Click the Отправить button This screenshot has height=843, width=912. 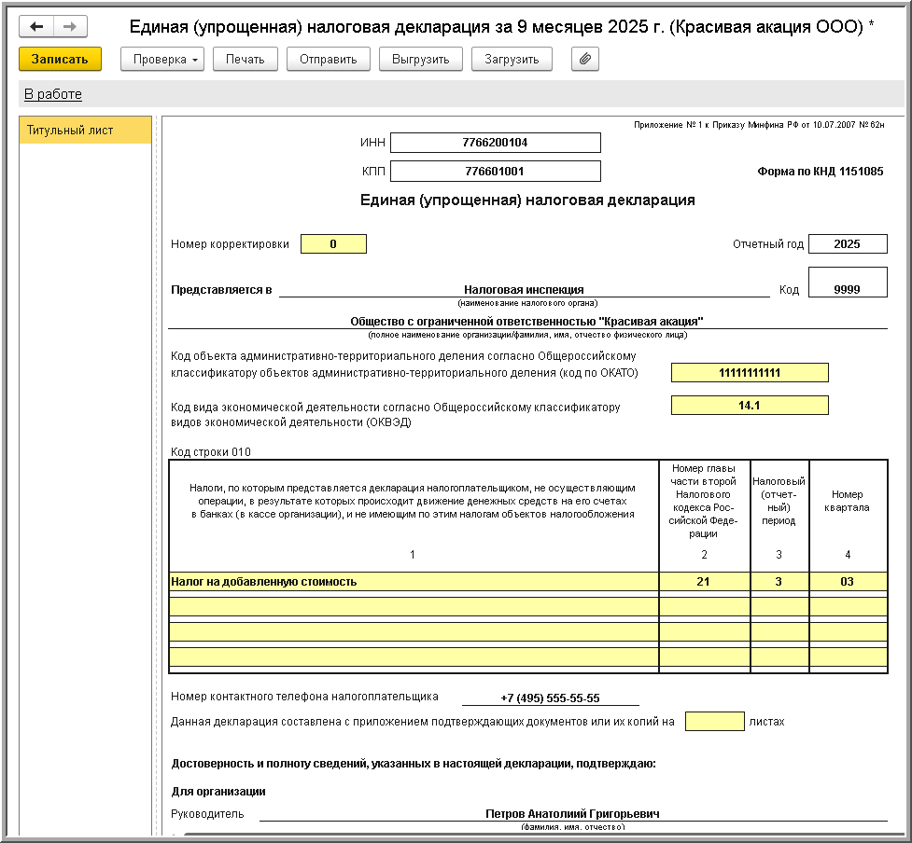328,59
